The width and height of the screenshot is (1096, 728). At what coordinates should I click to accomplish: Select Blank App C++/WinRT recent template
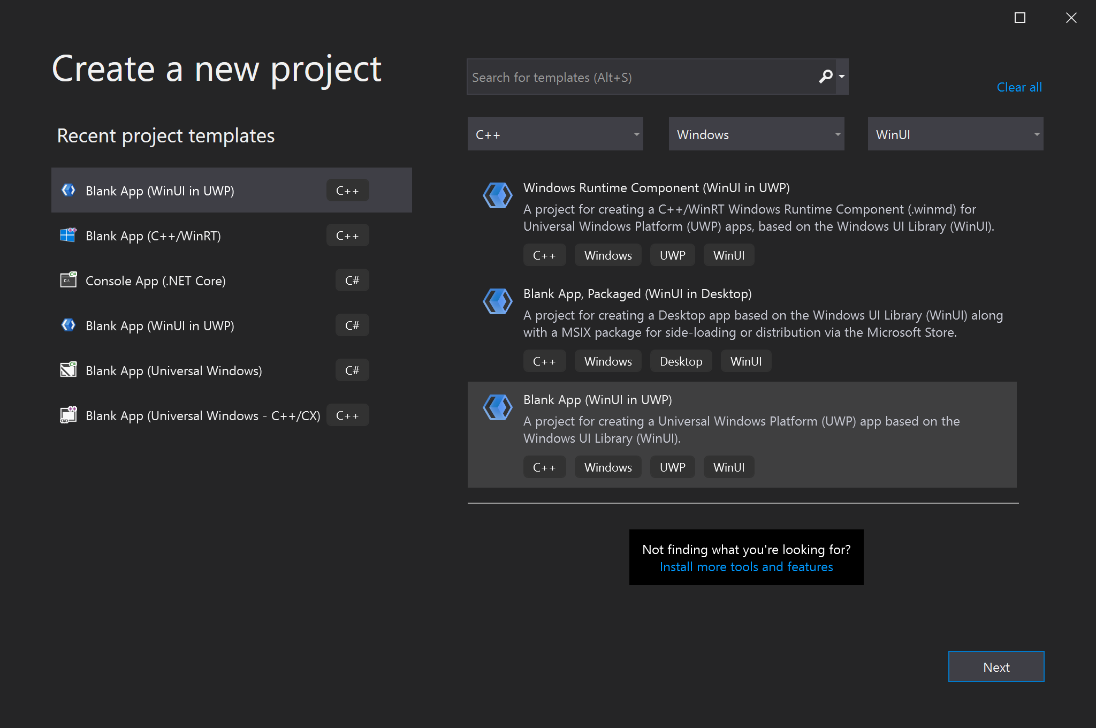(x=231, y=236)
